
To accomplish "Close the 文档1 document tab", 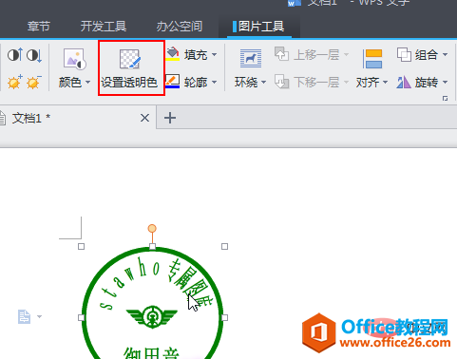I will pyautogui.click(x=144, y=118).
